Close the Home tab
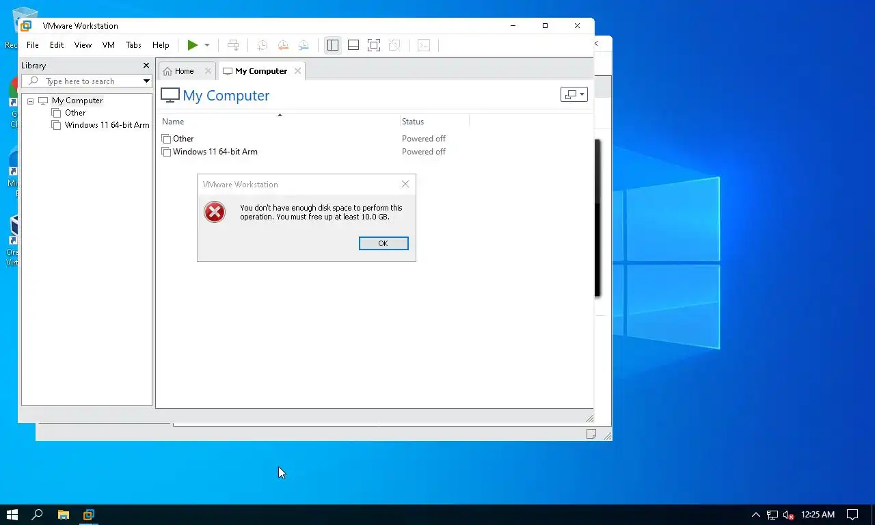The image size is (875, 525). 208,71
